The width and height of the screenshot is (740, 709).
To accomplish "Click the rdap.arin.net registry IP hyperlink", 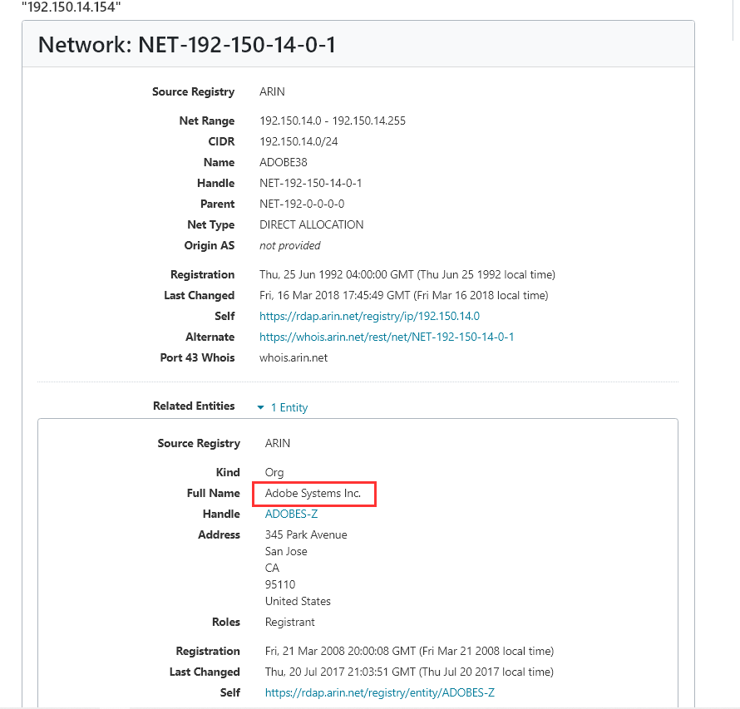I will click(369, 316).
